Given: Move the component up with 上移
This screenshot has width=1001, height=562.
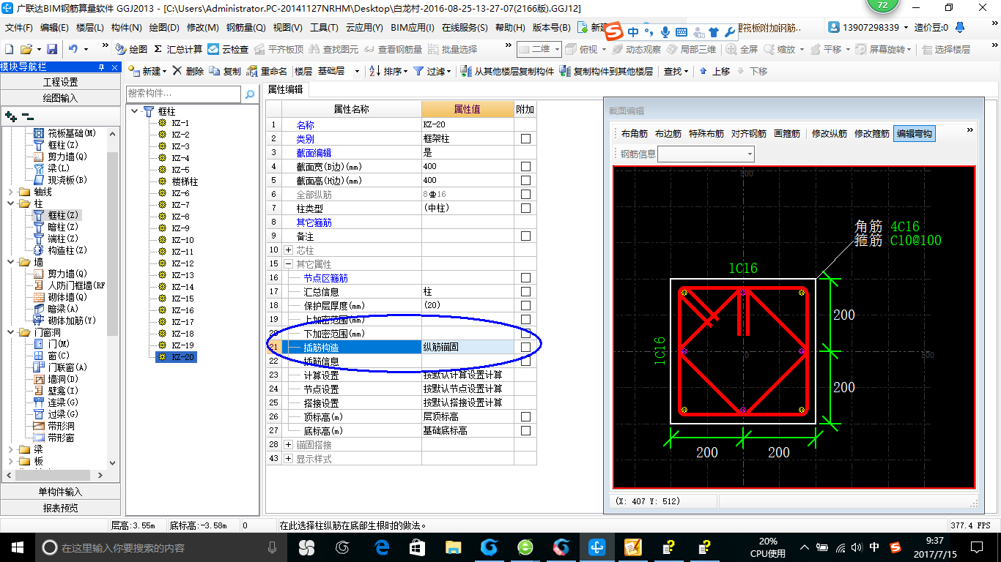Looking at the screenshot, I should (x=714, y=71).
